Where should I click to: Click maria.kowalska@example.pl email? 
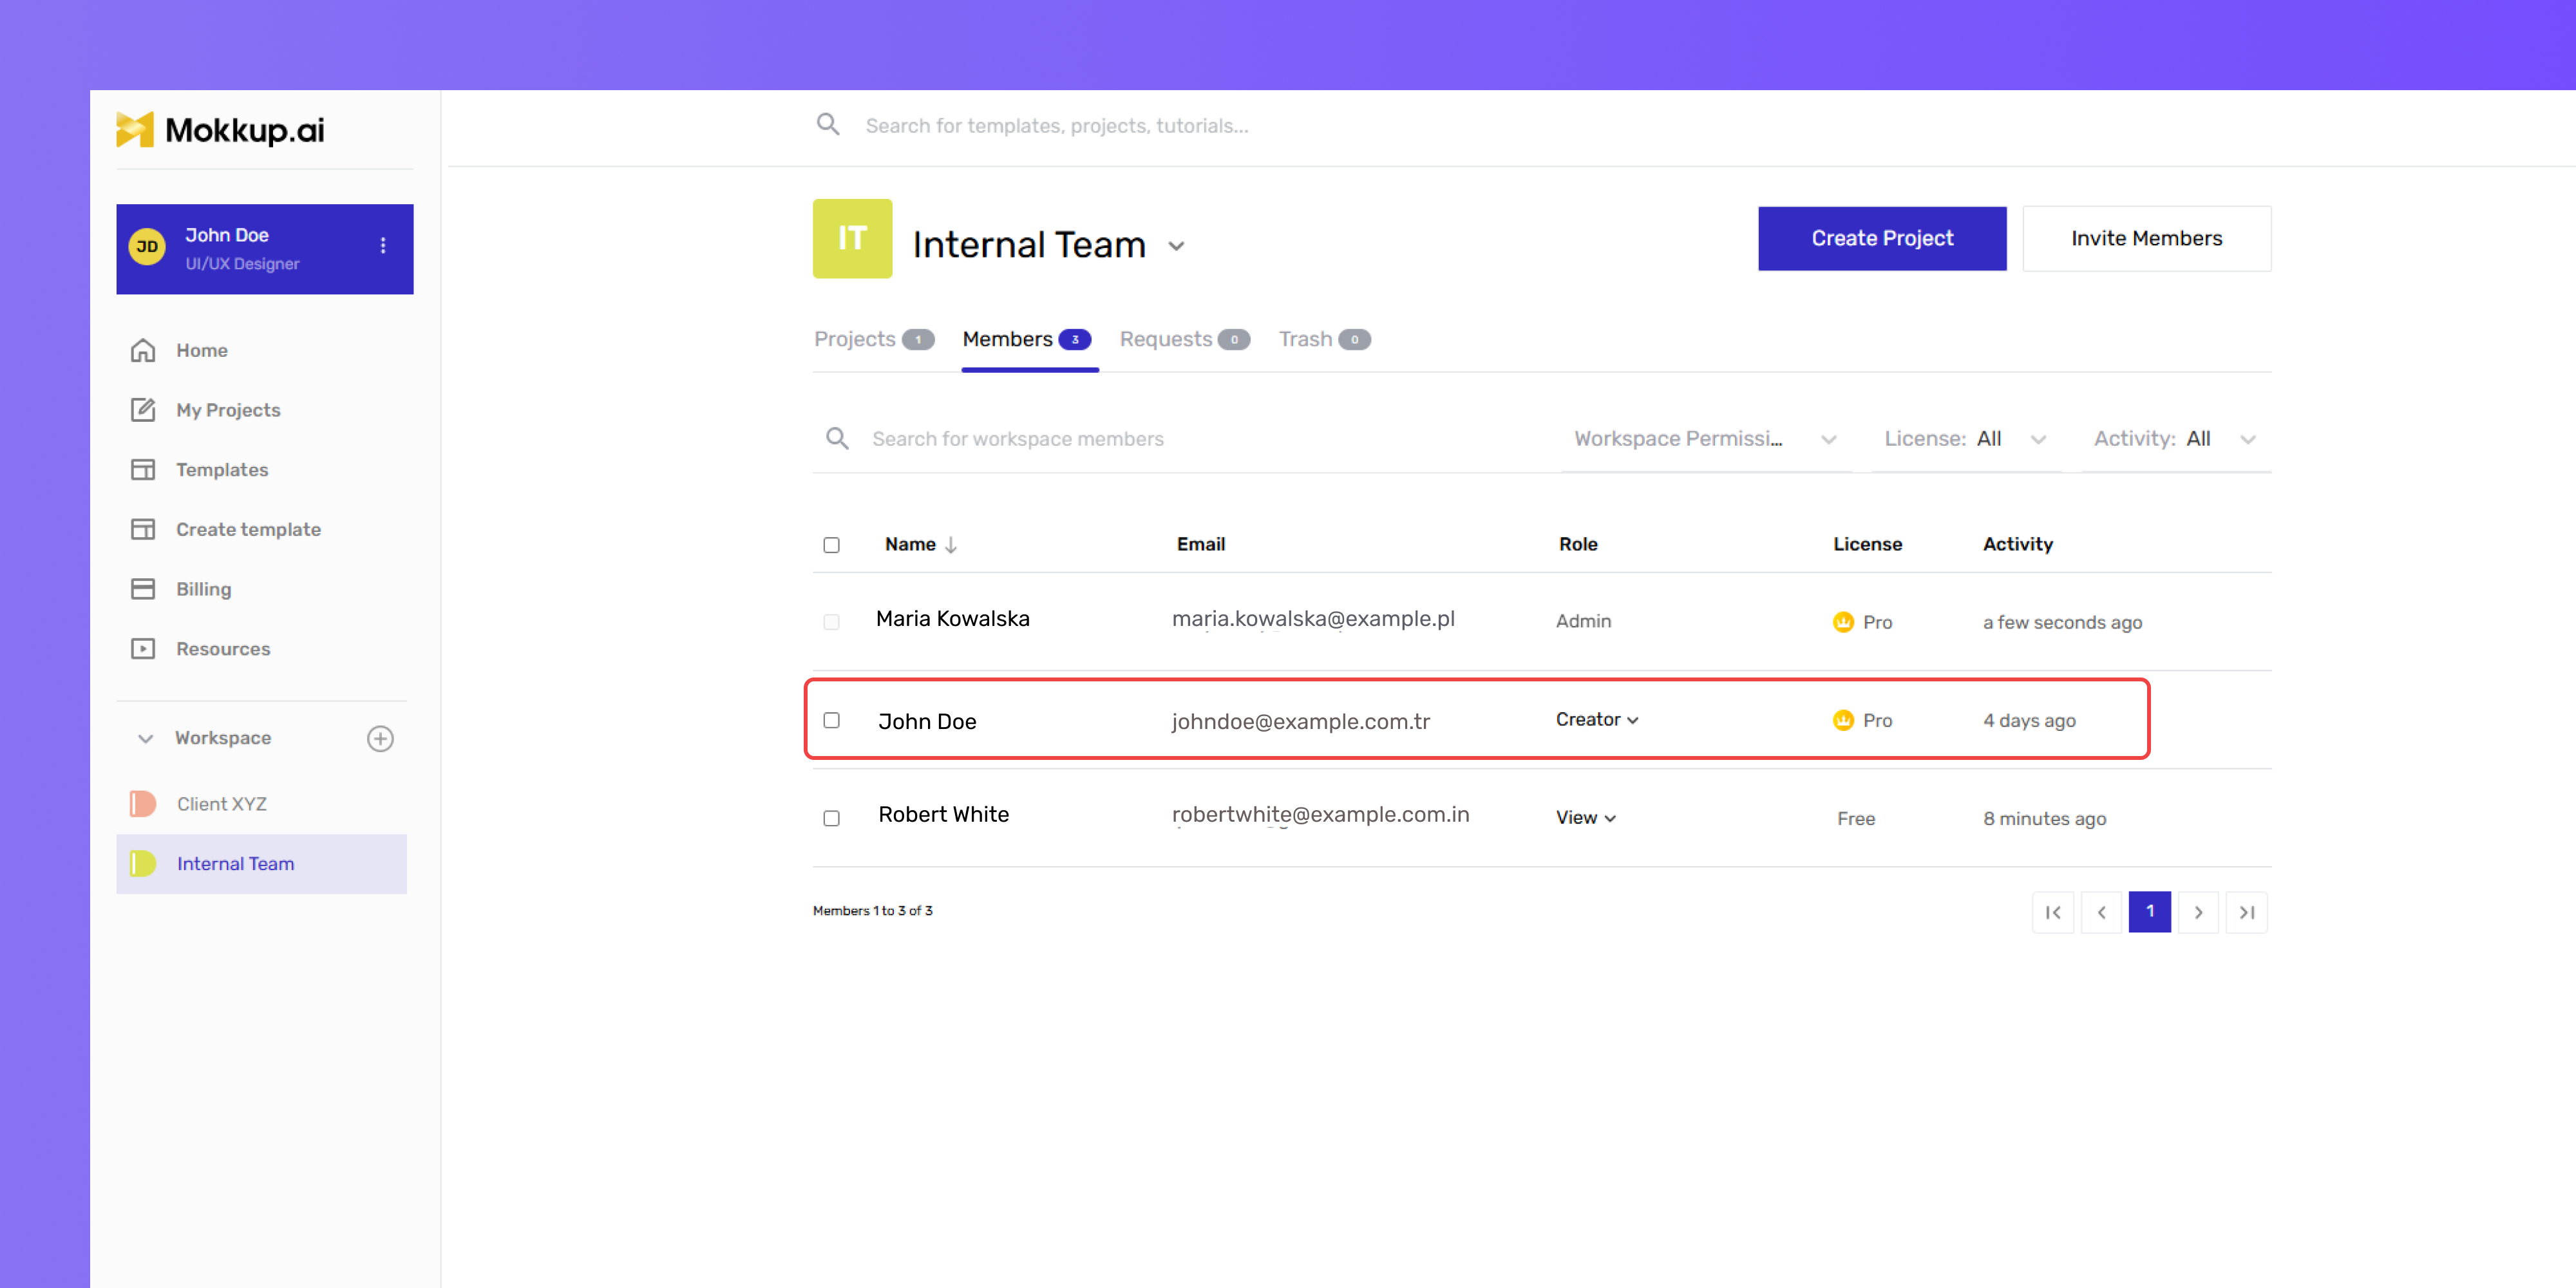coord(1313,619)
